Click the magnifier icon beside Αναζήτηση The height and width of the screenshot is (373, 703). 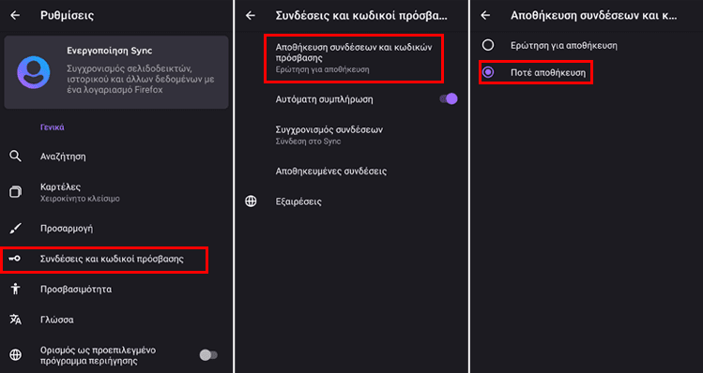(15, 157)
